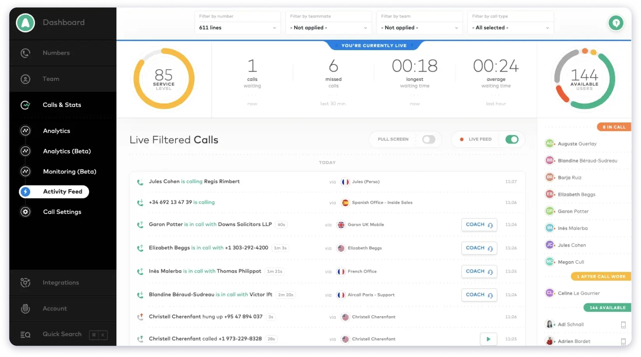Open the Filter by call type selector

point(510,27)
